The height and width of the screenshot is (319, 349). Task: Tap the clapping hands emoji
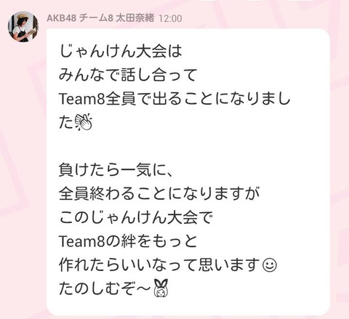(83, 123)
